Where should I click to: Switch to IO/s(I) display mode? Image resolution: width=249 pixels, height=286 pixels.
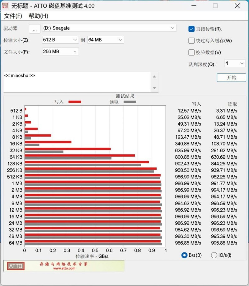click(214, 255)
